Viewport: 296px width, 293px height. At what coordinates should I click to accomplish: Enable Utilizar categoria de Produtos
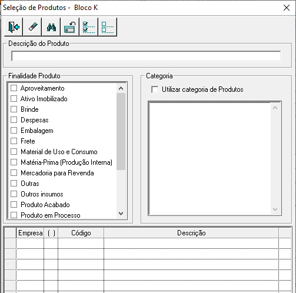[x=155, y=89]
